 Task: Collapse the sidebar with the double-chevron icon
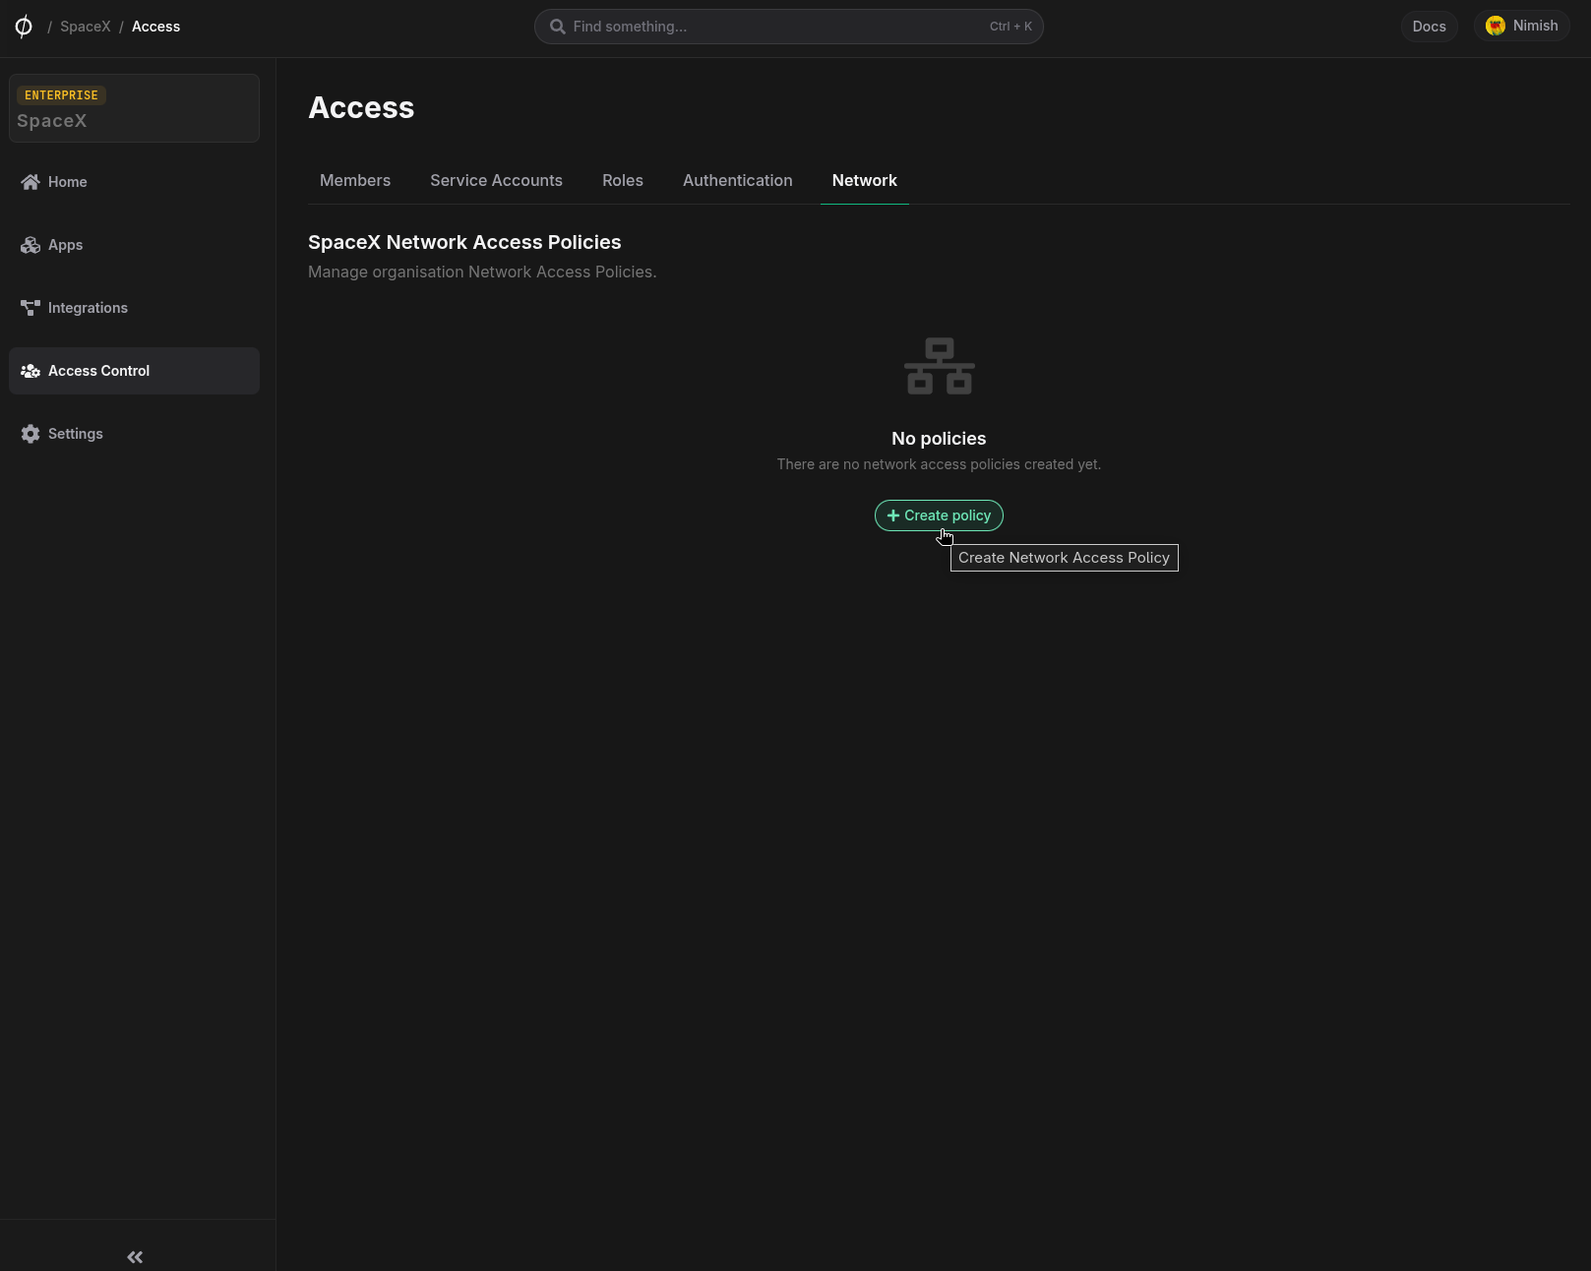coord(135,1257)
